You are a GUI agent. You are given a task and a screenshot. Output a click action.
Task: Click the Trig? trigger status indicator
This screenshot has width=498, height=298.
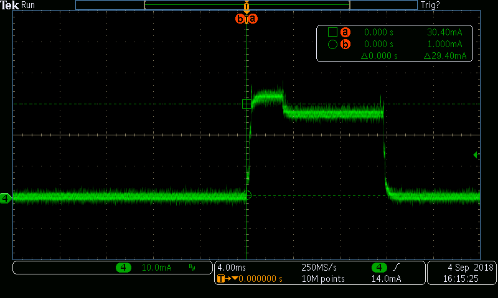(430, 5)
